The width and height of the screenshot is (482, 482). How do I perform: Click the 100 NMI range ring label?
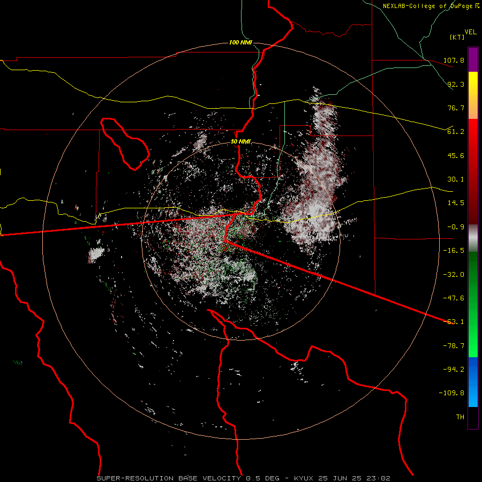coord(240,42)
